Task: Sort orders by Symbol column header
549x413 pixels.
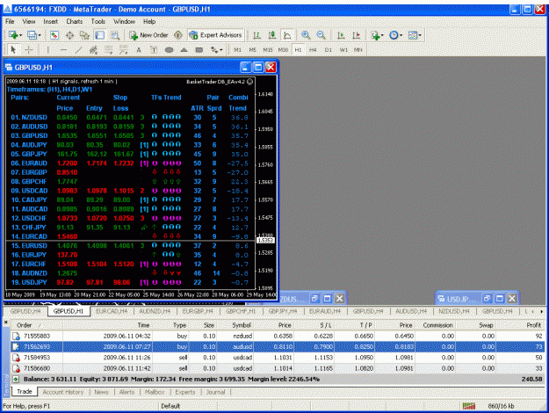Action: point(242,325)
